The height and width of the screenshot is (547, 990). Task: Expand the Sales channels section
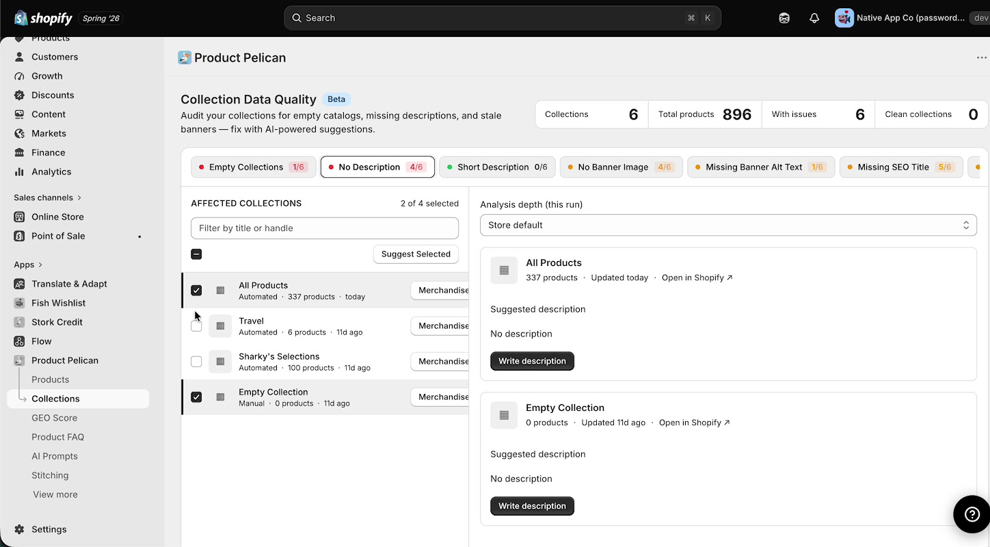(x=48, y=198)
